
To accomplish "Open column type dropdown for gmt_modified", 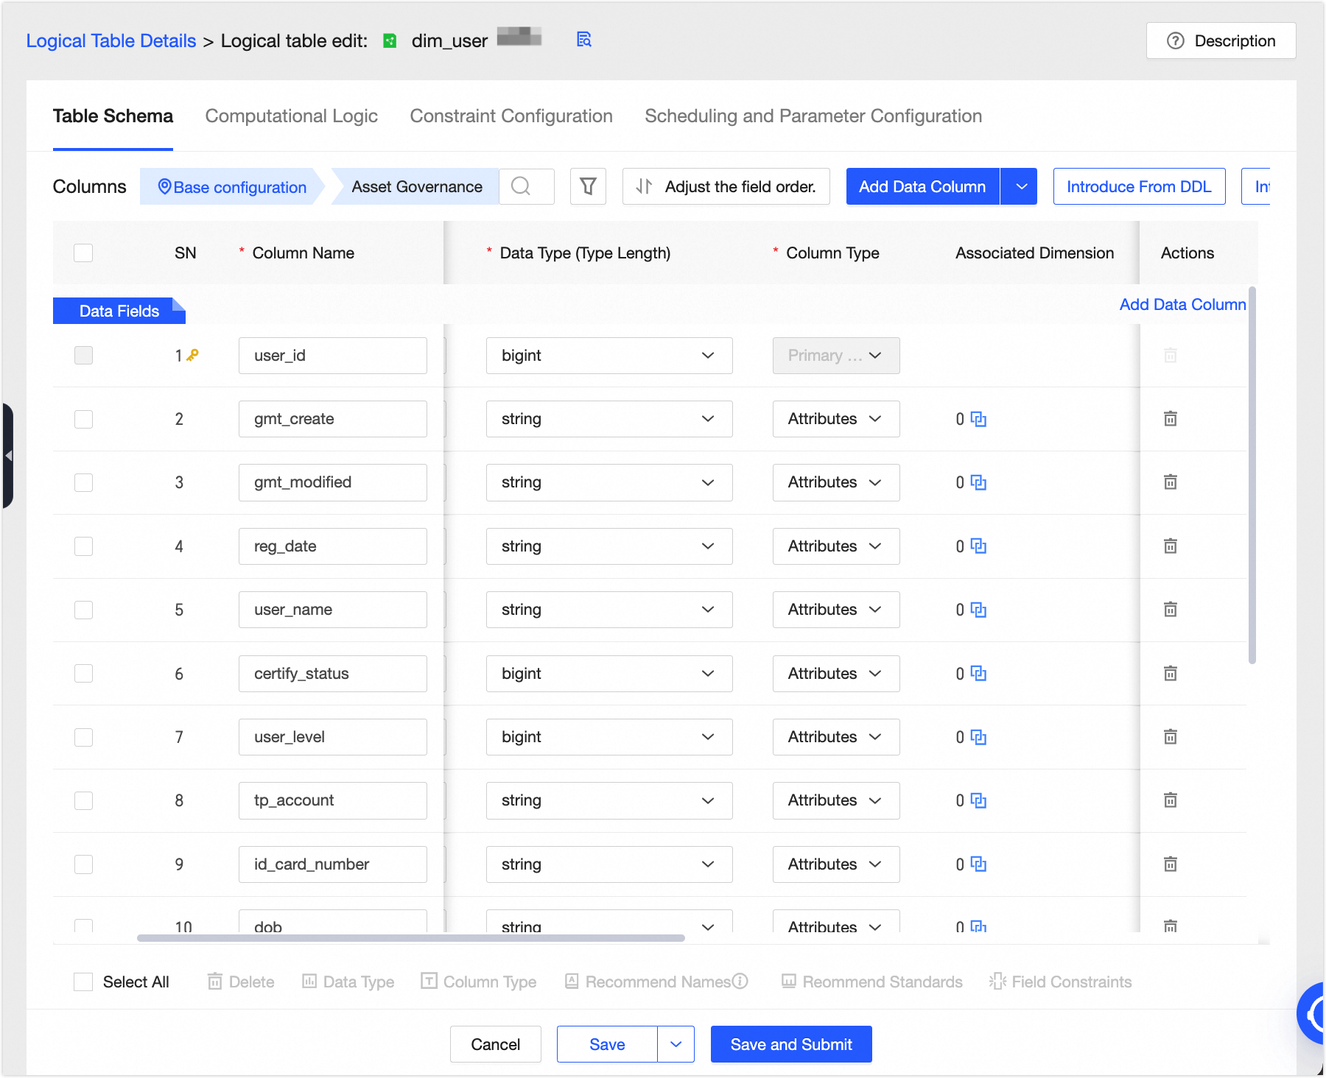I will 836,482.
